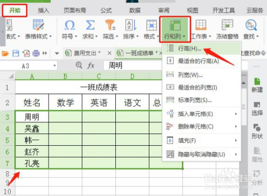The image size is (267, 196).
Task: Open the 填充(F) submenu
Action: pos(202,140)
